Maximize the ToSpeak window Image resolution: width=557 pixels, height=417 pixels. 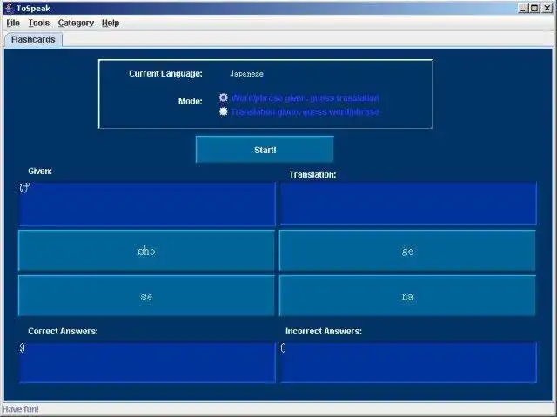tap(534, 8)
